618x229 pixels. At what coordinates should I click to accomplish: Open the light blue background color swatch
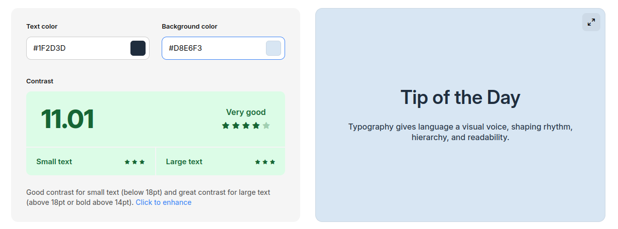(x=273, y=48)
